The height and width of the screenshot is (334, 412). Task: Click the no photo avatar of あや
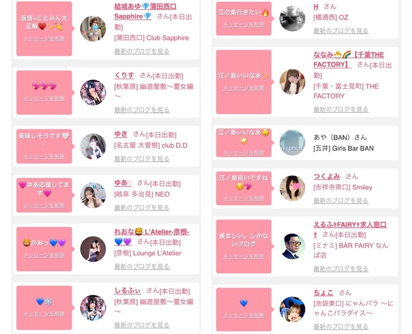pyautogui.click(x=292, y=143)
